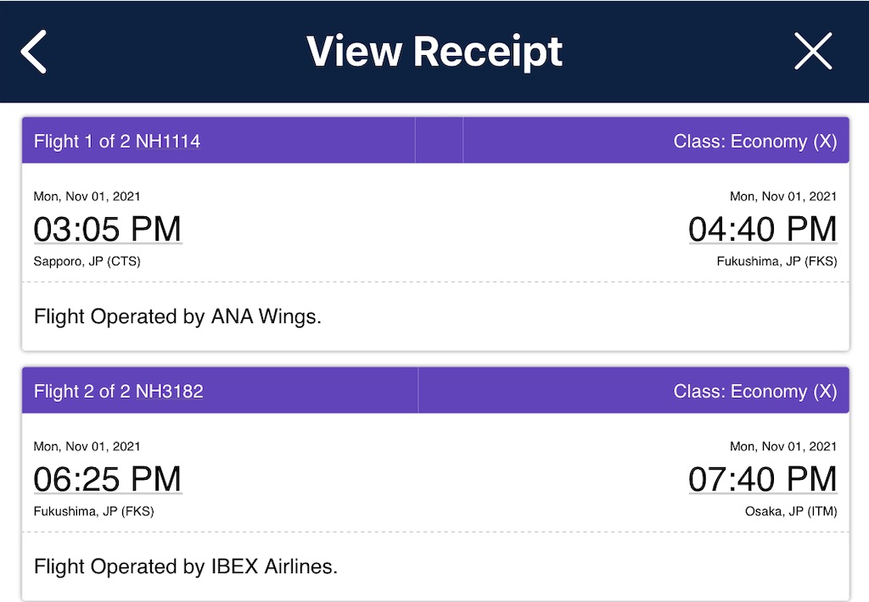Click the 07:40 PM arrival time
Screen dimensions: 869x602
(762, 479)
